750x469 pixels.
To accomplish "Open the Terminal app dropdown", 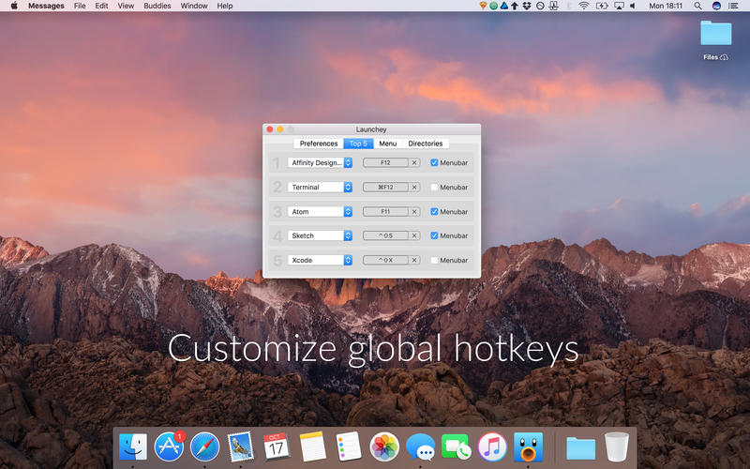I will point(320,187).
